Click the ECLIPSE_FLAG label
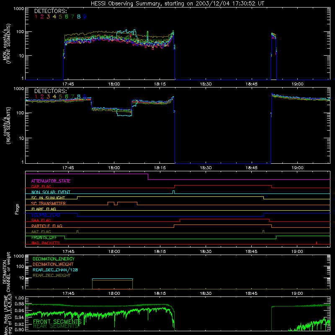The image size is (335, 335). click(46, 215)
